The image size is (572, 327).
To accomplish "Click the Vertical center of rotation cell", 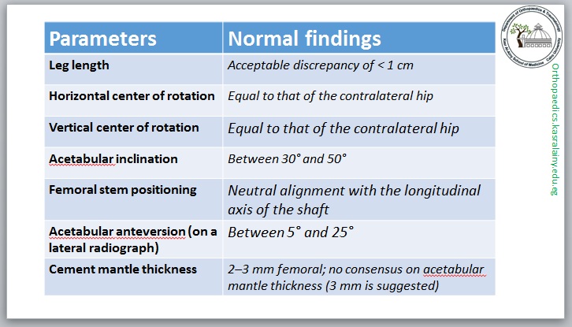I will [124, 127].
